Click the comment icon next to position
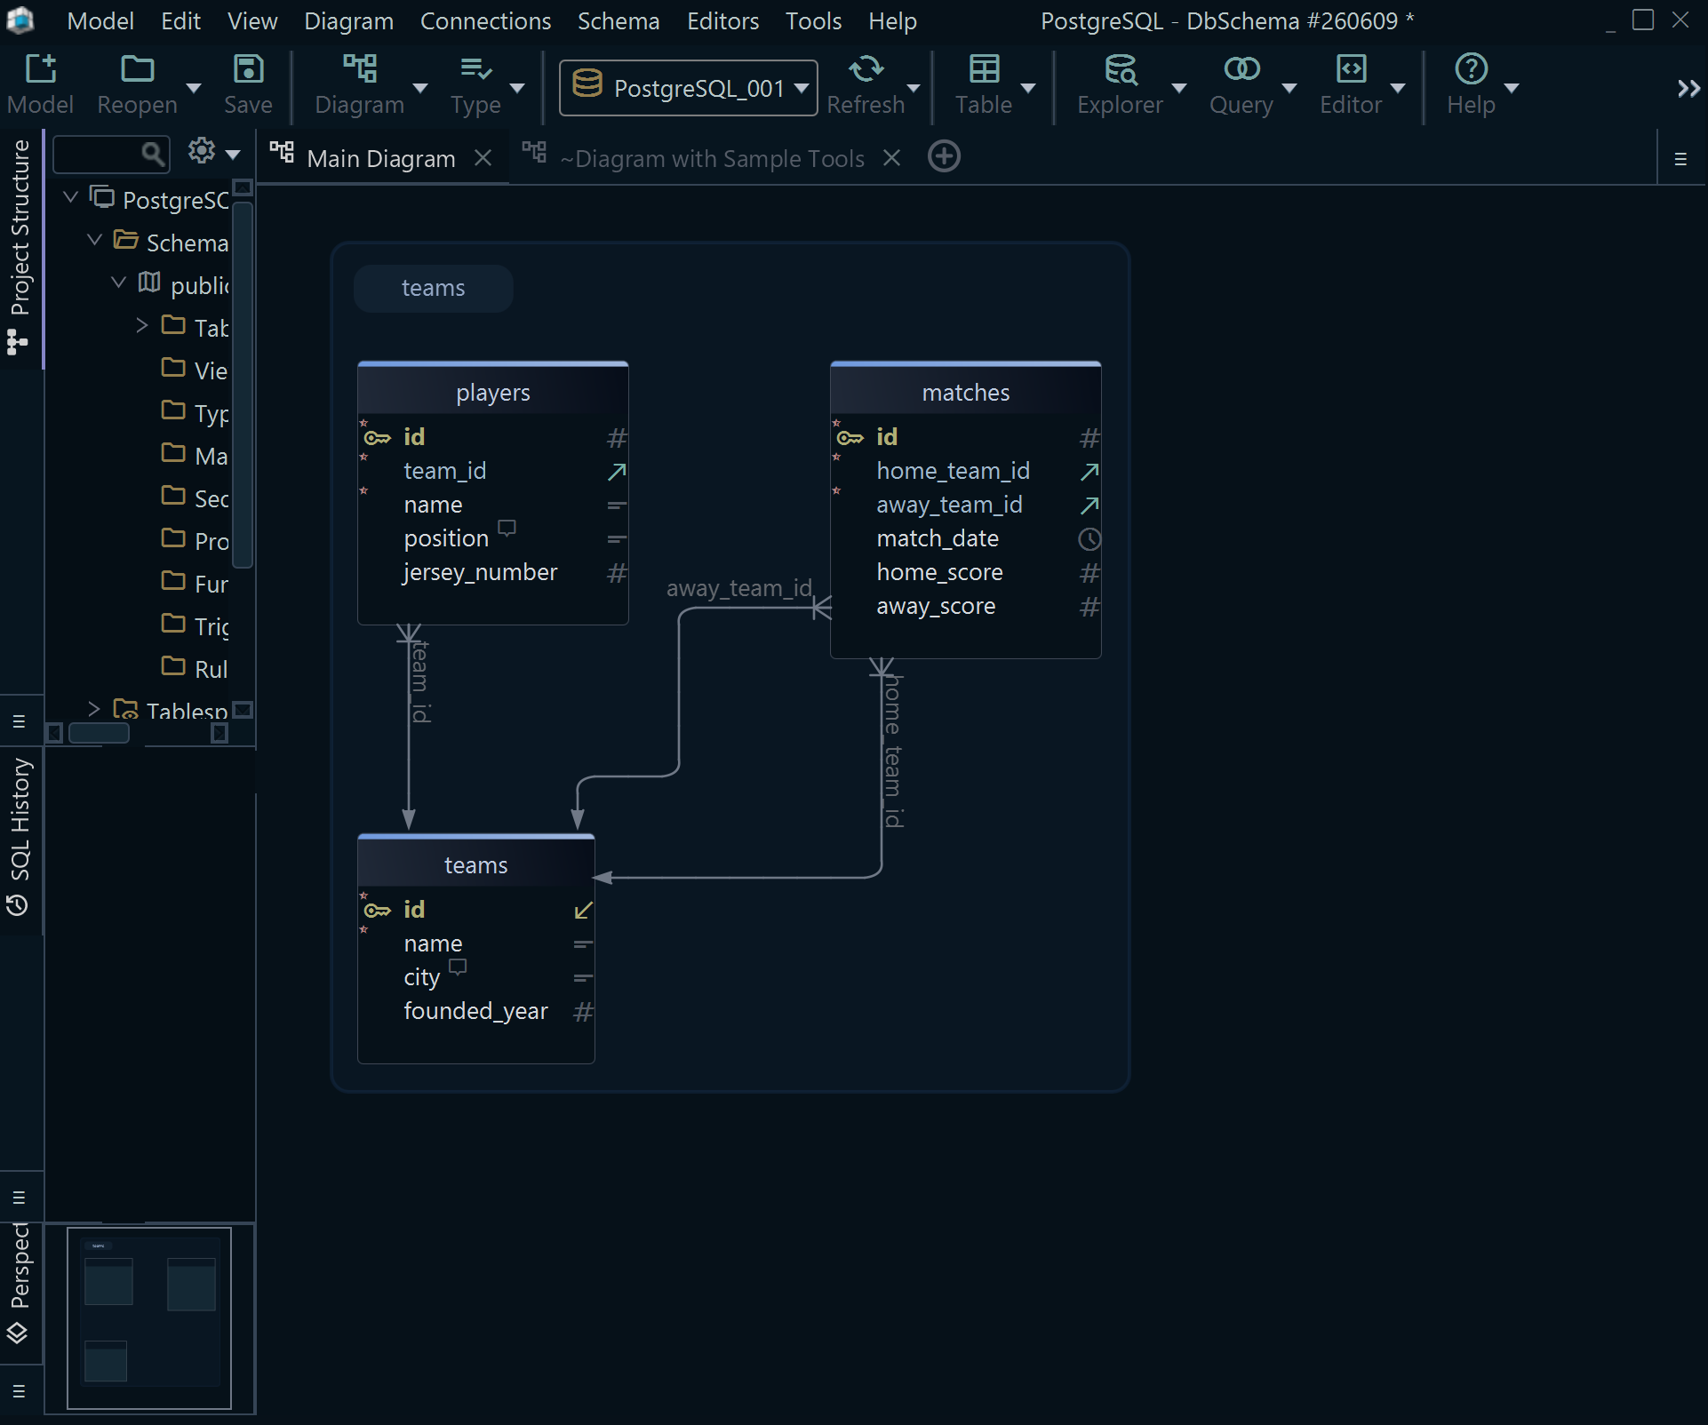Viewport: 1708px width, 1425px height. point(507,529)
